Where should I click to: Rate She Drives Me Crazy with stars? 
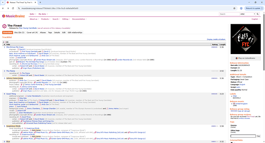[215, 47]
